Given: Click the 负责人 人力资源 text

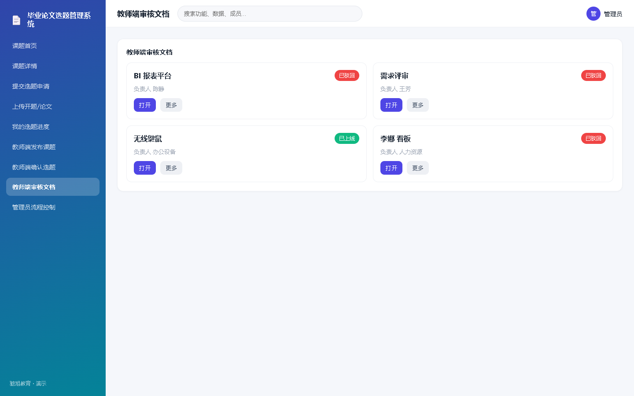Looking at the screenshot, I should click(401, 152).
